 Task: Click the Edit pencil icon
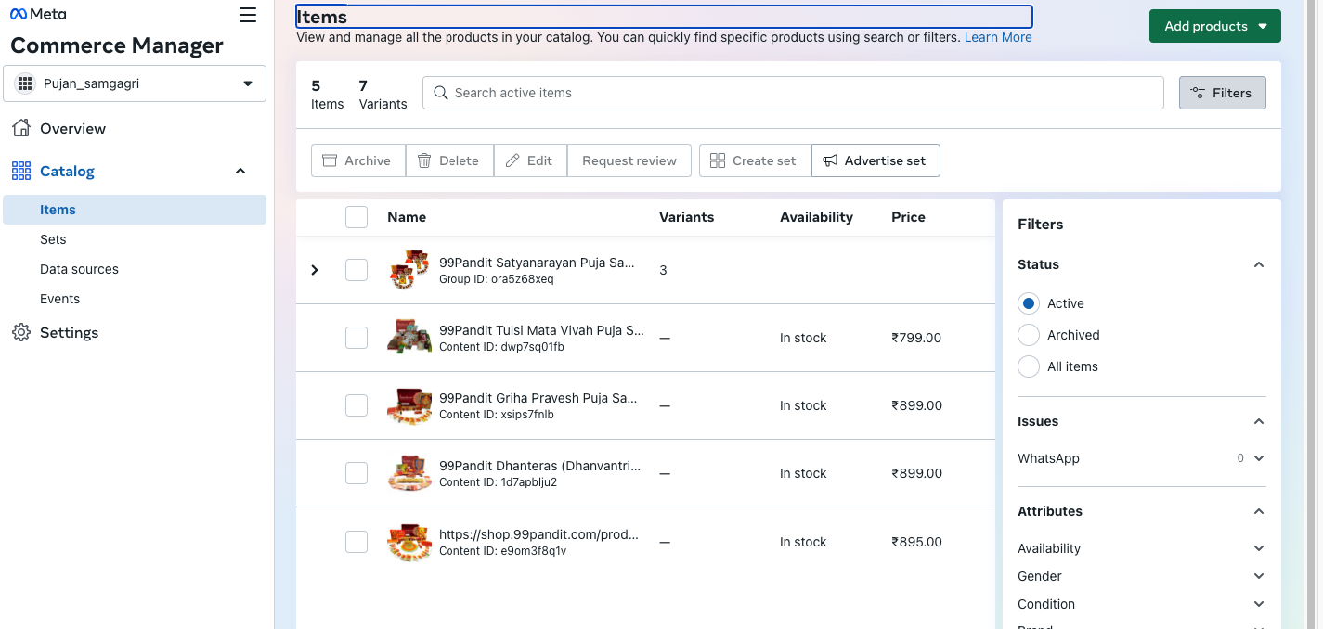point(512,160)
